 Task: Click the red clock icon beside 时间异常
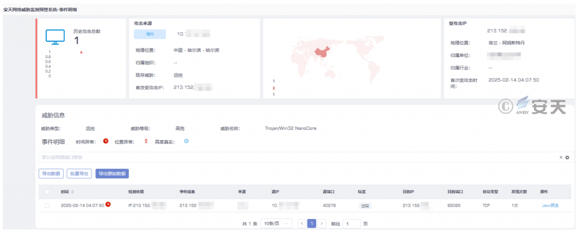[x=106, y=141]
